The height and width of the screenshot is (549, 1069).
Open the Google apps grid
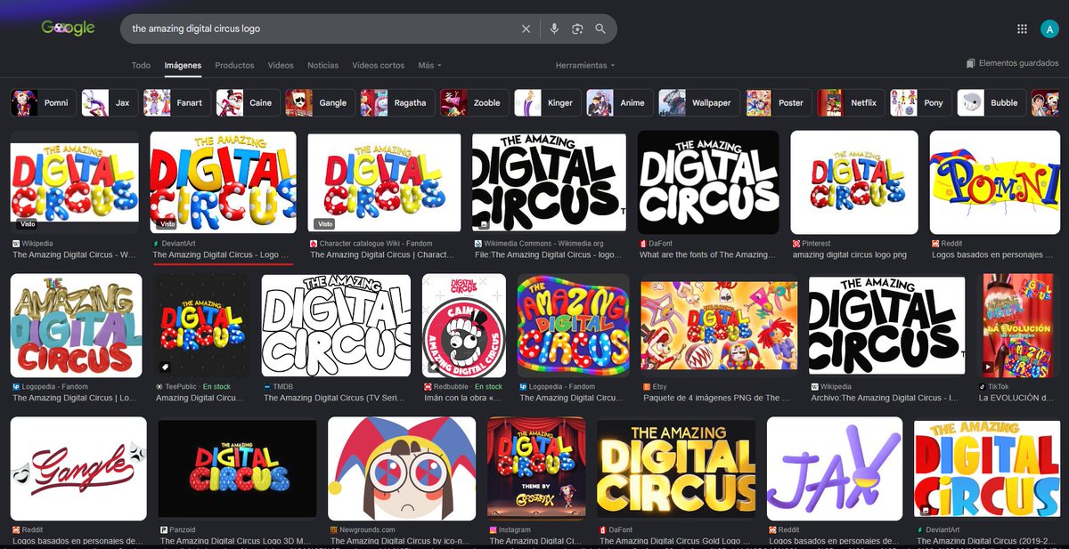(x=1022, y=28)
